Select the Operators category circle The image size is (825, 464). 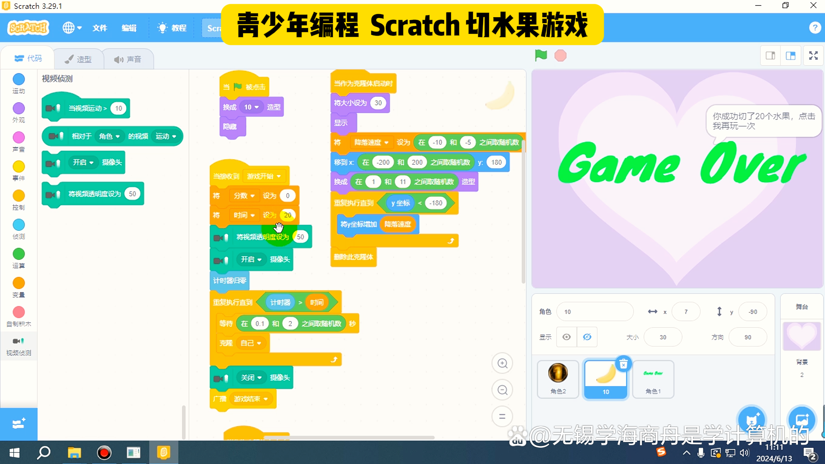click(18, 254)
